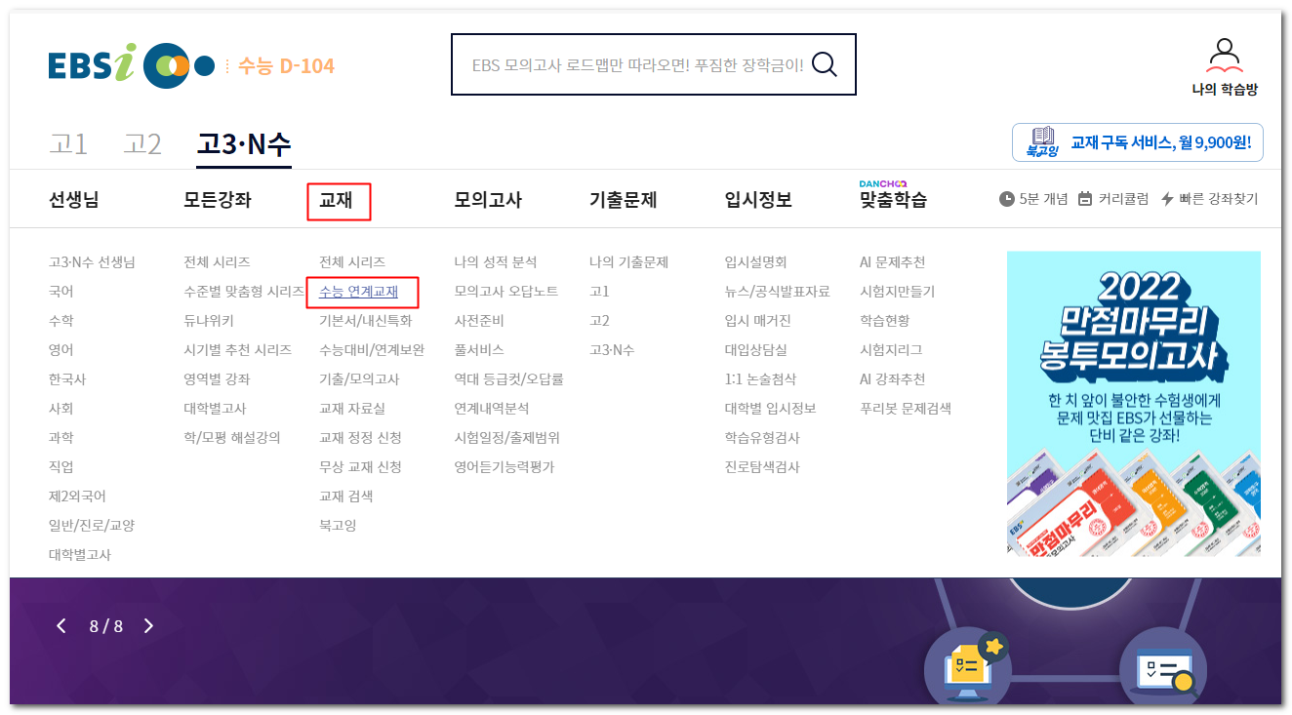The height and width of the screenshot is (715, 1292).
Task: Open the 교재 menu
Action: tap(336, 200)
